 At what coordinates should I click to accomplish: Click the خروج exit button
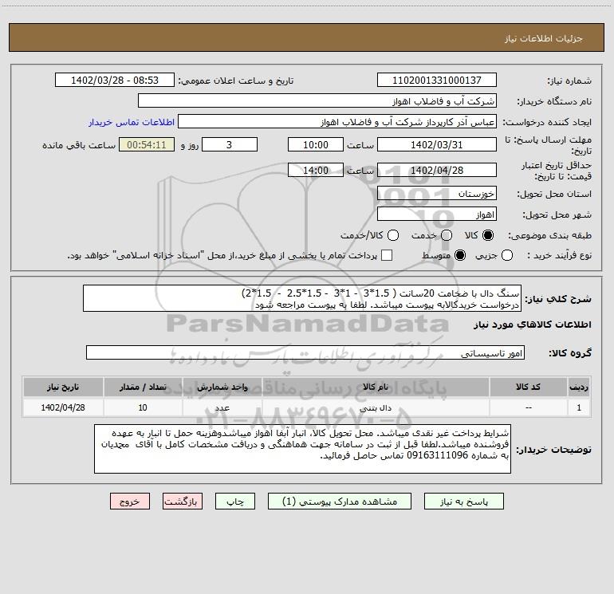(130, 502)
